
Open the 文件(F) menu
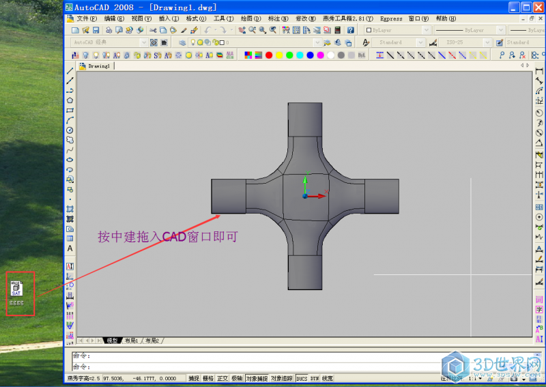pos(87,18)
